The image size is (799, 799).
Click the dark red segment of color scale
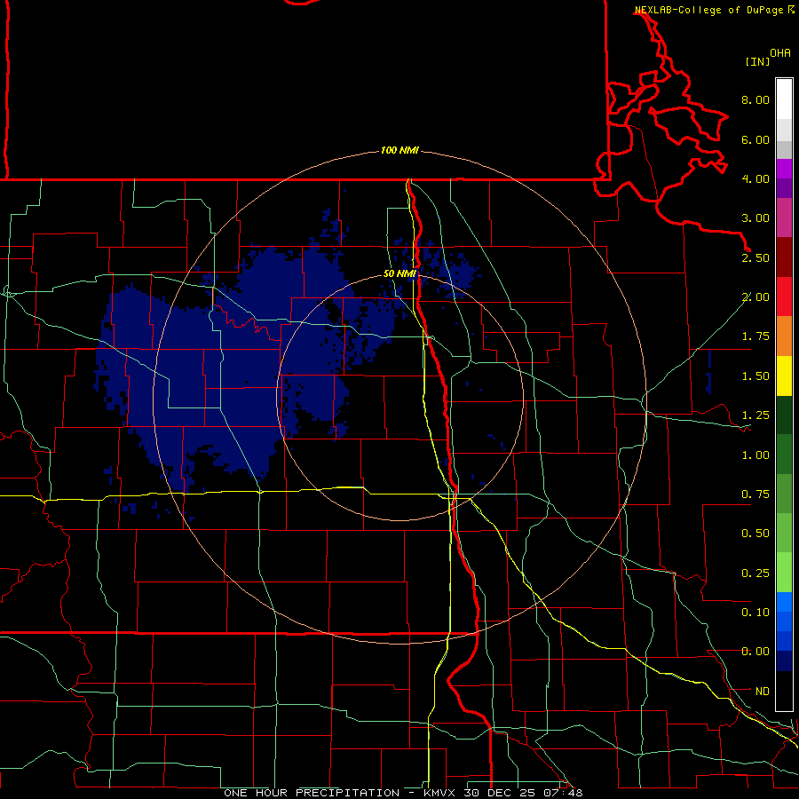coord(784,257)
